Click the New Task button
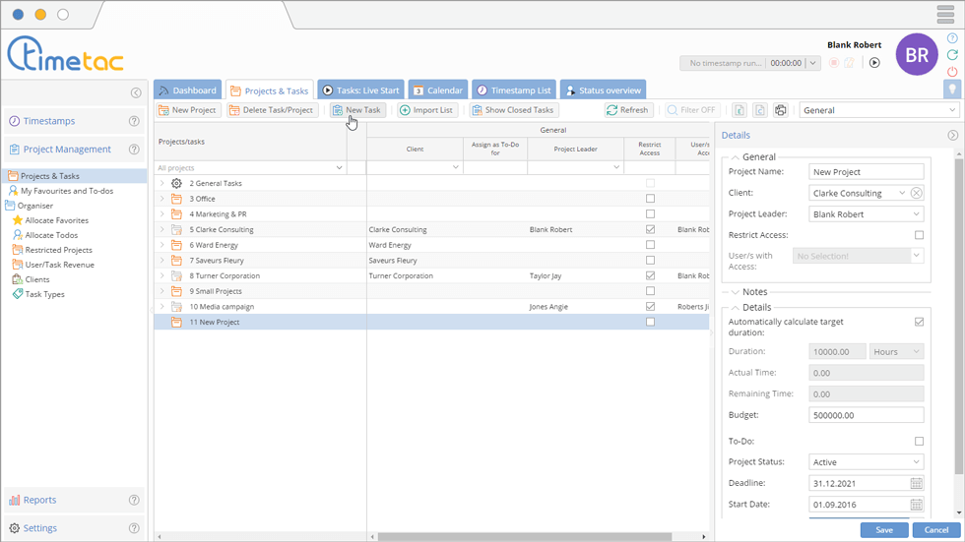Screen dimensions: 965x542 356,110
